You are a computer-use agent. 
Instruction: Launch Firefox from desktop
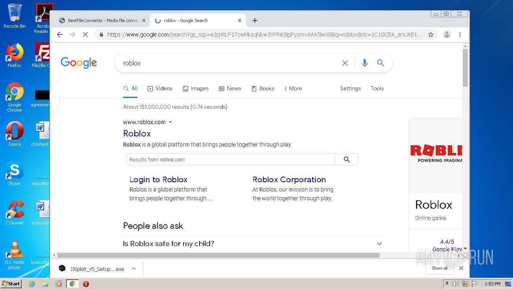pyautogui.click(x=14, y=55)
